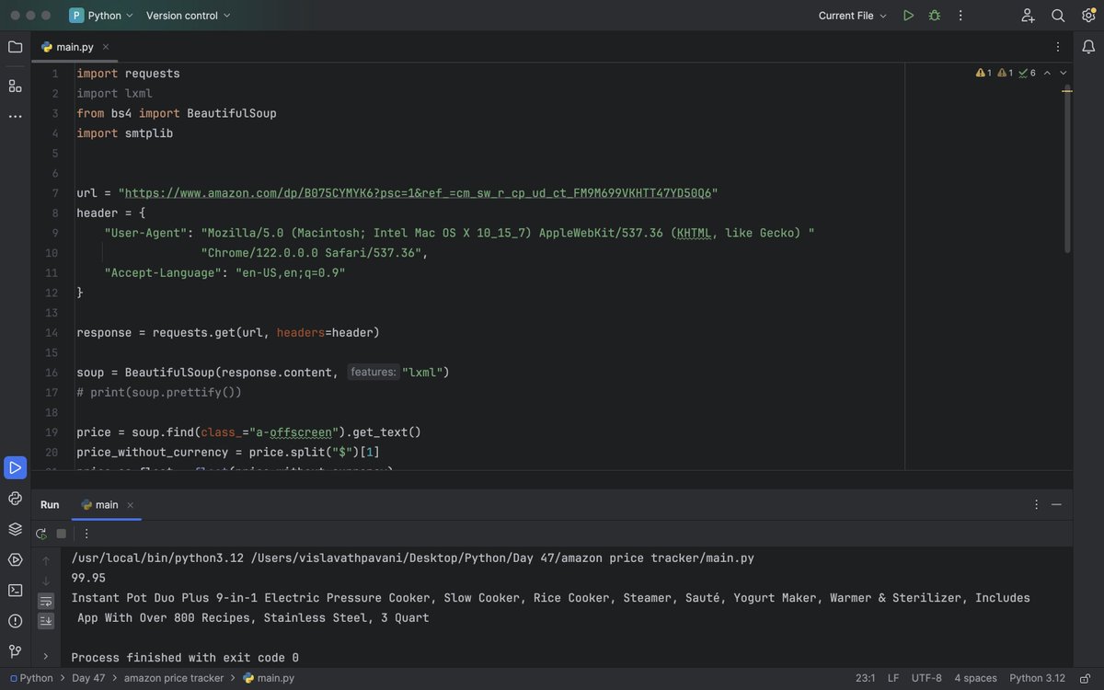Screen dimensions: 1104x690
Task: Click the macOS window minimize yellow button
Action: (31, 16)
